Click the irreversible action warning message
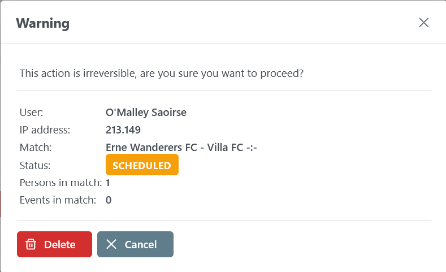446x272 pixels. (x=162, y=74)
